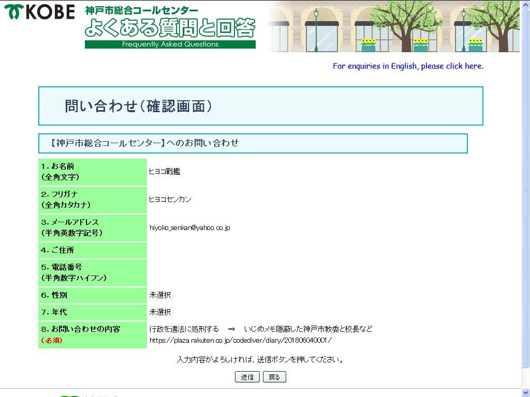Image resolution: width=530 pixels, height=397 pixels.
Task: Click the KOBE city logo
Action: click(x=39, y=11)
